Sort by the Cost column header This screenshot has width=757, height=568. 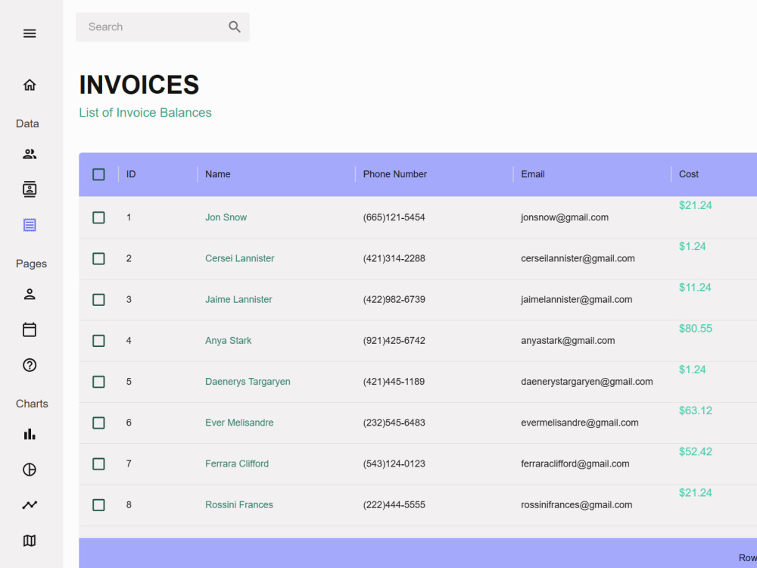click(x=689, y=174)
